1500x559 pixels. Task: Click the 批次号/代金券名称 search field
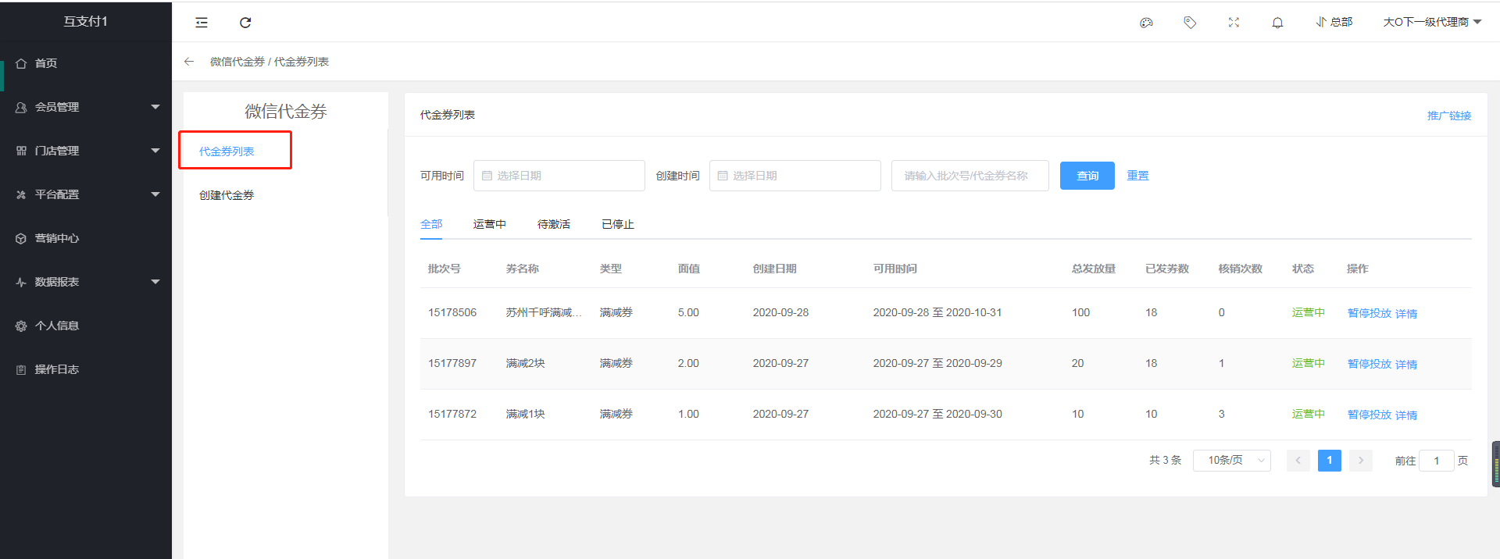[x=970, y=176]
